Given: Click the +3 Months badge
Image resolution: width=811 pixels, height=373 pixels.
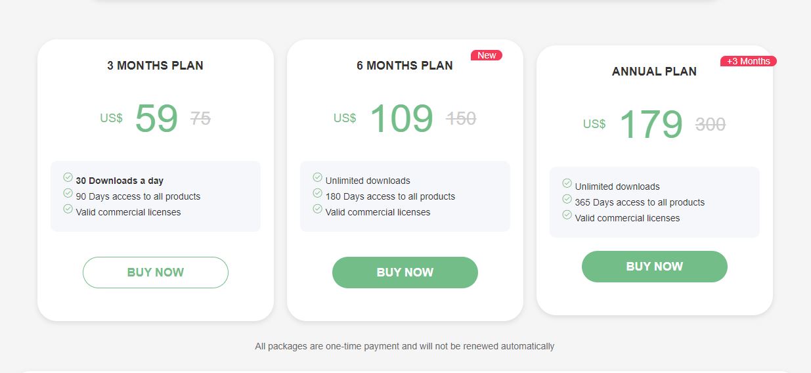Looking at the screenshot, I should click(x=749, y=61).
